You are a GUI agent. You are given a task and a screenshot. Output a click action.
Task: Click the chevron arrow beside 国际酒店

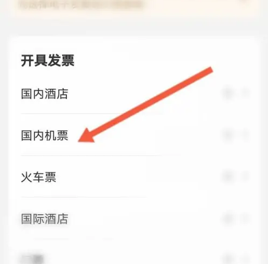coord(246,219)
